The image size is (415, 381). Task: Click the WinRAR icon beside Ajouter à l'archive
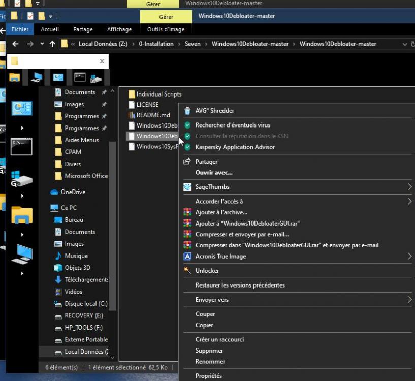click(x=187, y=213)
